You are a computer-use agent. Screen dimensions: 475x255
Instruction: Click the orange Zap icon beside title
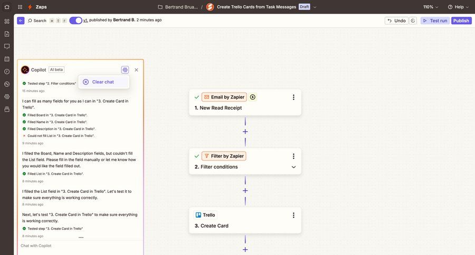210,7
